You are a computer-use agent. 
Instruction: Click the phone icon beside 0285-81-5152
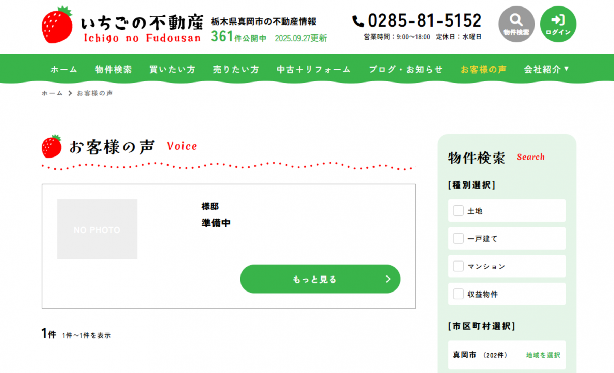point(358,21)
